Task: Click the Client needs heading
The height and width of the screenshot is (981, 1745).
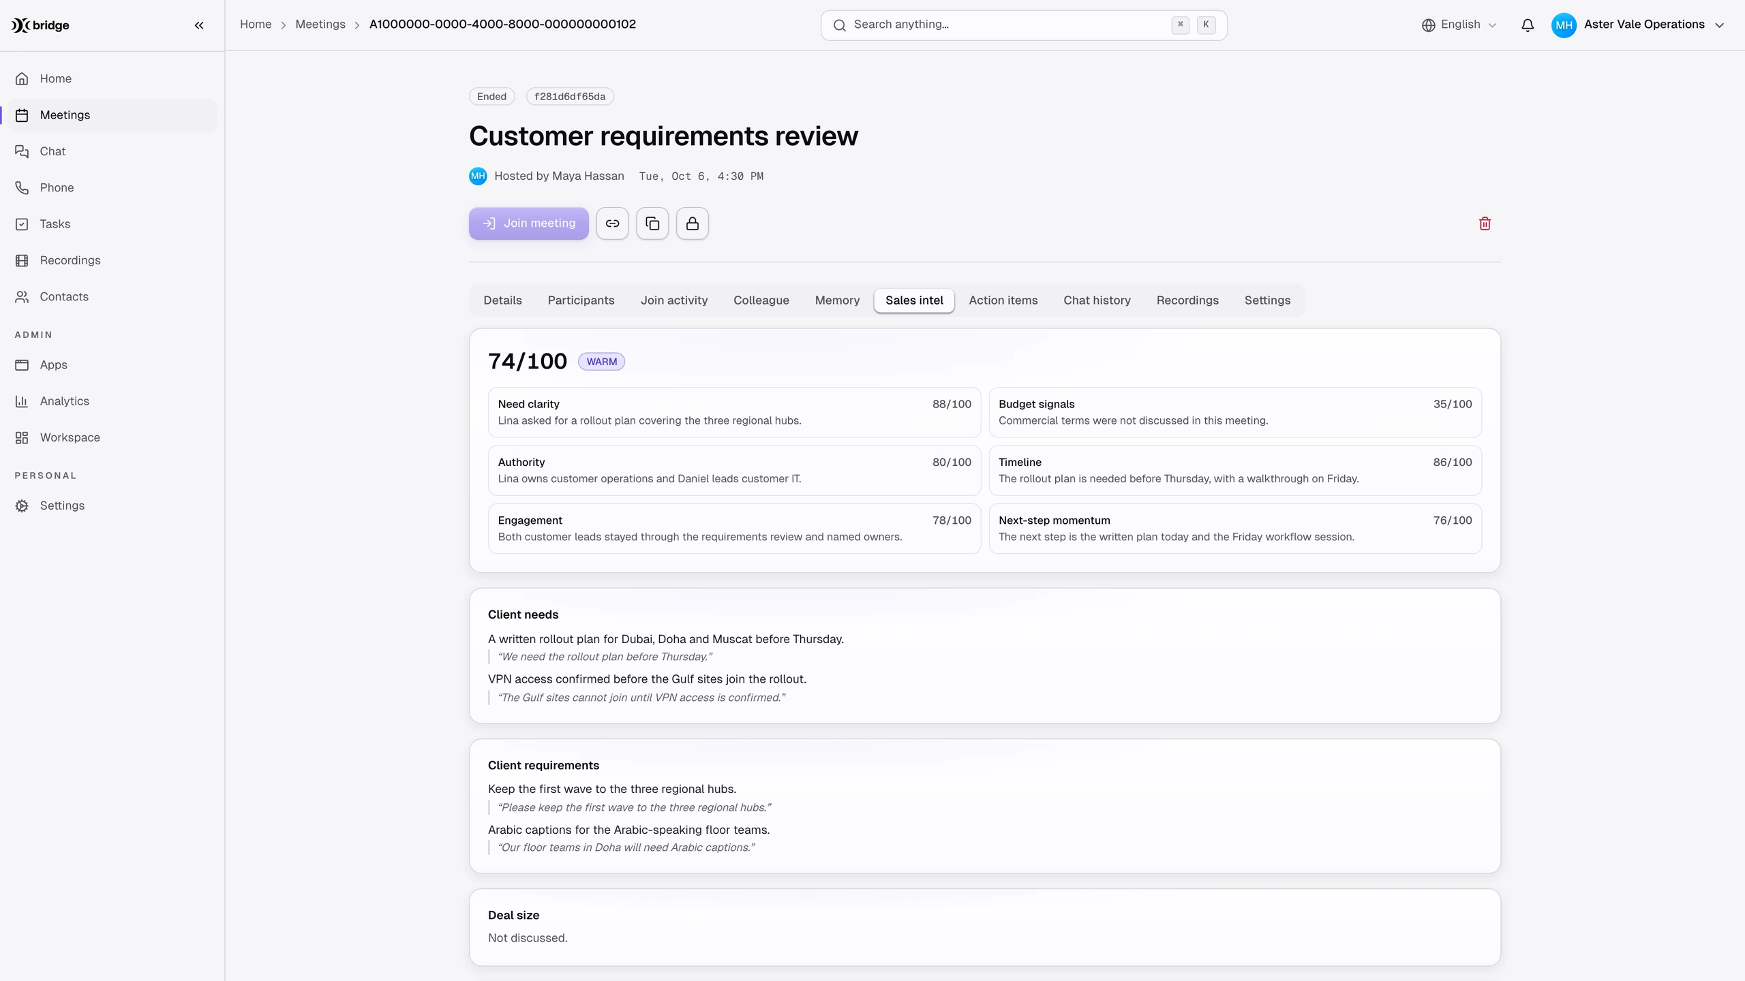Action: (x=523, y=614)
